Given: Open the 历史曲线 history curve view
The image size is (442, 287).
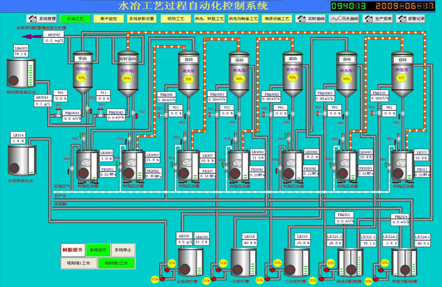Looking at the screenshot, I should (344, 18).
